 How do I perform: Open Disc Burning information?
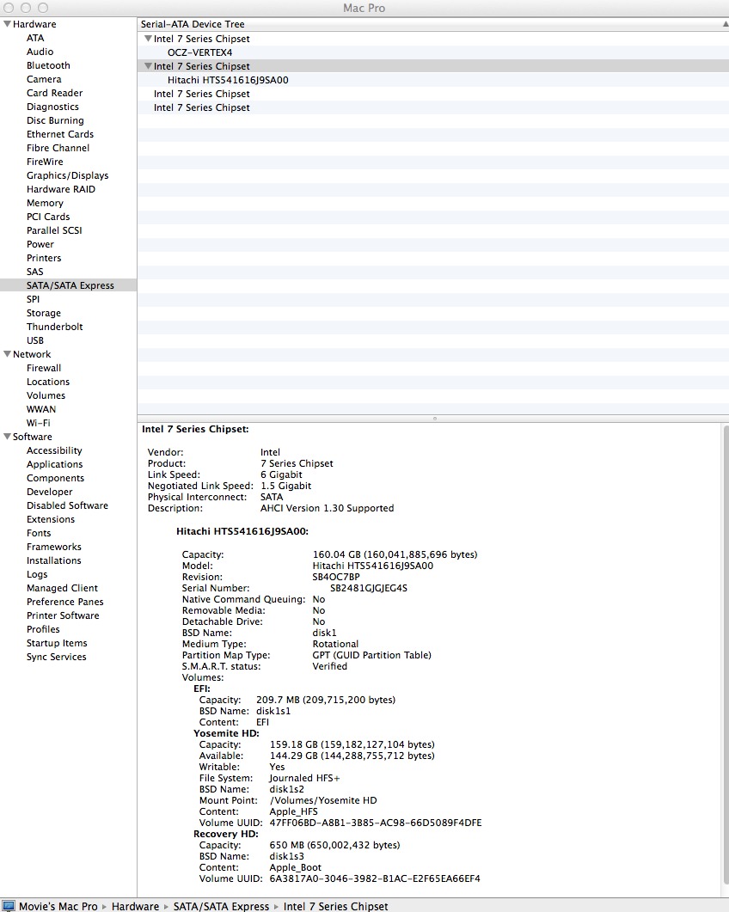[55, 120]
